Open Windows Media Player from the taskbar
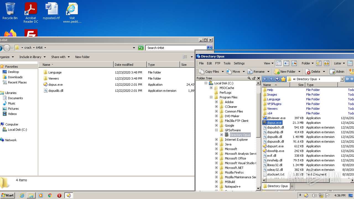This screenshot has height=199, width=354. tap(41, 195)
